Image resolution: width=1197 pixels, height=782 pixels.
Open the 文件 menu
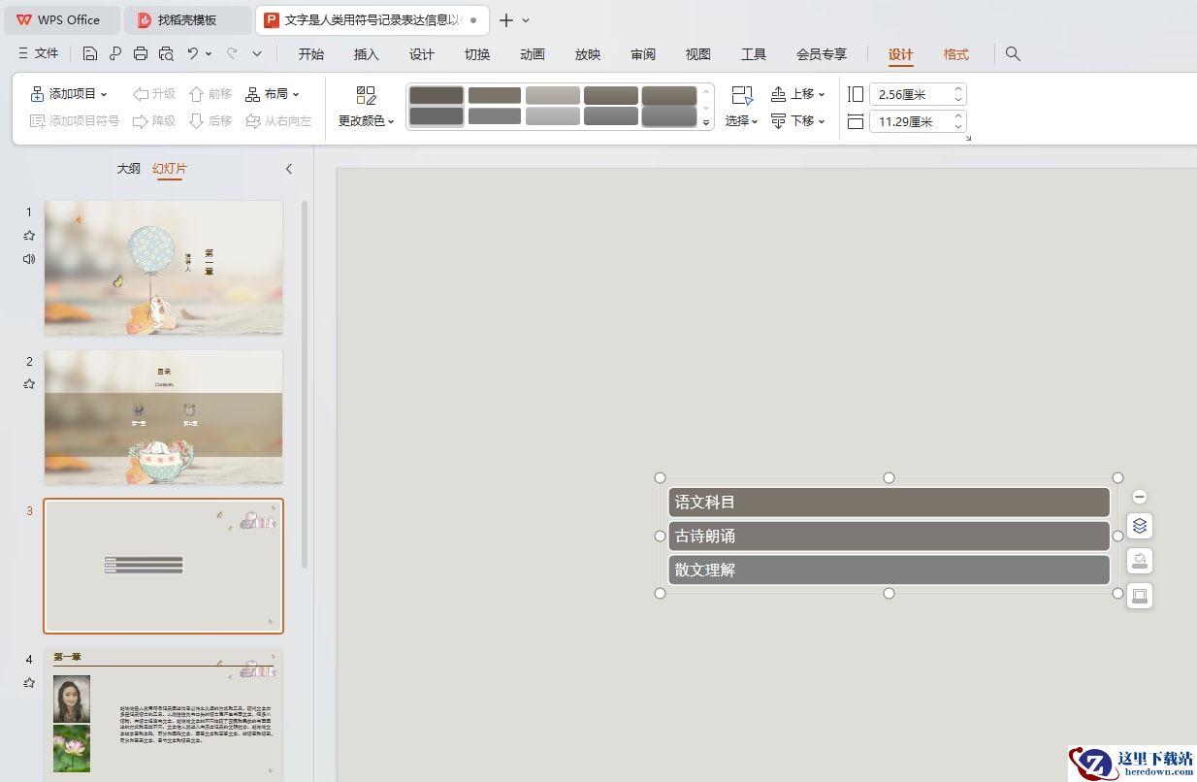tap(39, 53)
